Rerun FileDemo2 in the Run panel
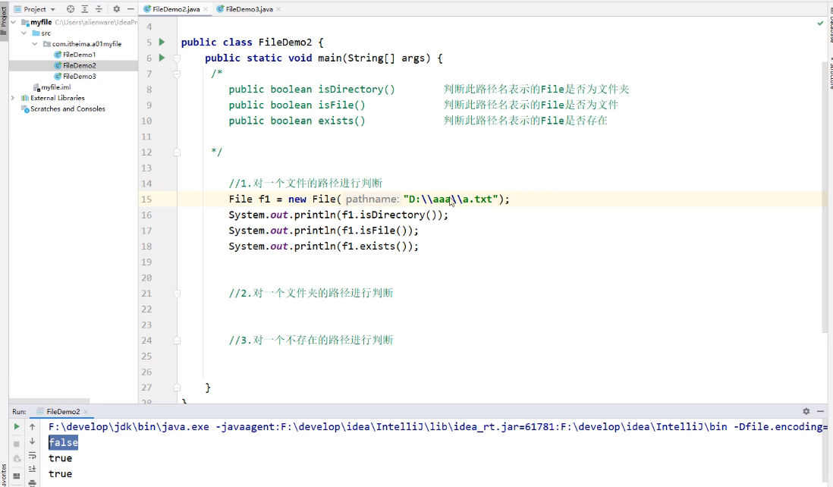 pyautogui.click(x=17, y=427)
